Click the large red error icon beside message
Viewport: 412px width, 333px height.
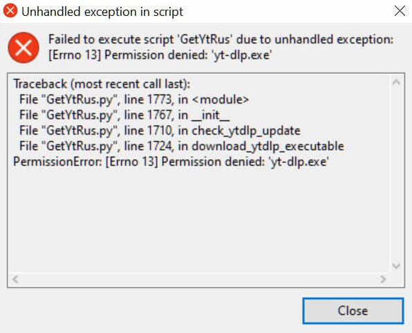pos(24,48)
